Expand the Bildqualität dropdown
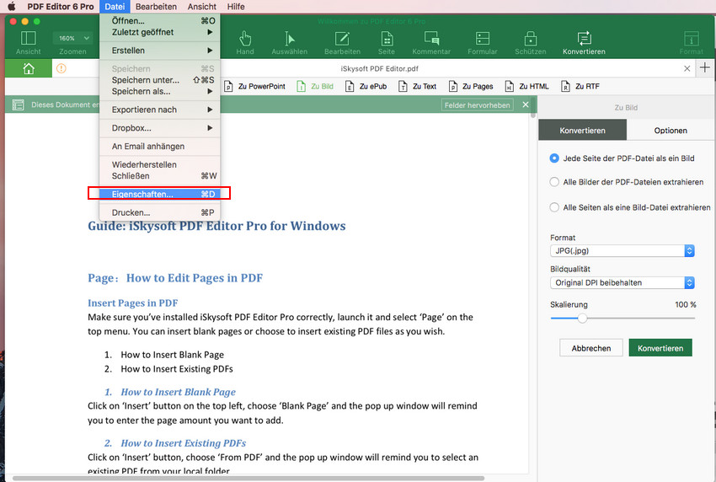 pos(622,283)
